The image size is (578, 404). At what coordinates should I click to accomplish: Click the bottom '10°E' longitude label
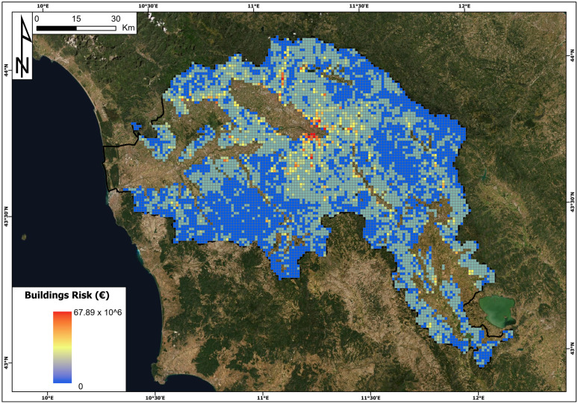48,398
